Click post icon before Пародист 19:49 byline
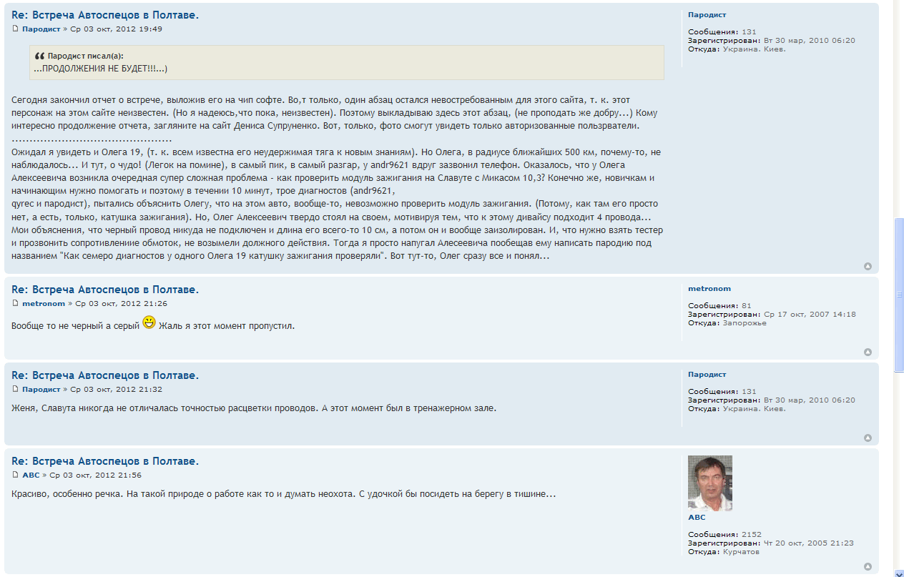 point(15,29)
